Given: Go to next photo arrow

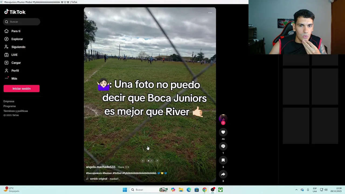Looking at the screenshot, I should click(x=157, y=161).
